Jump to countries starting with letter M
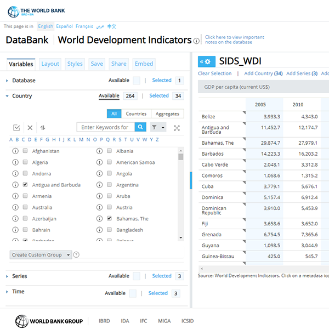329x329 pixels. 81,140
